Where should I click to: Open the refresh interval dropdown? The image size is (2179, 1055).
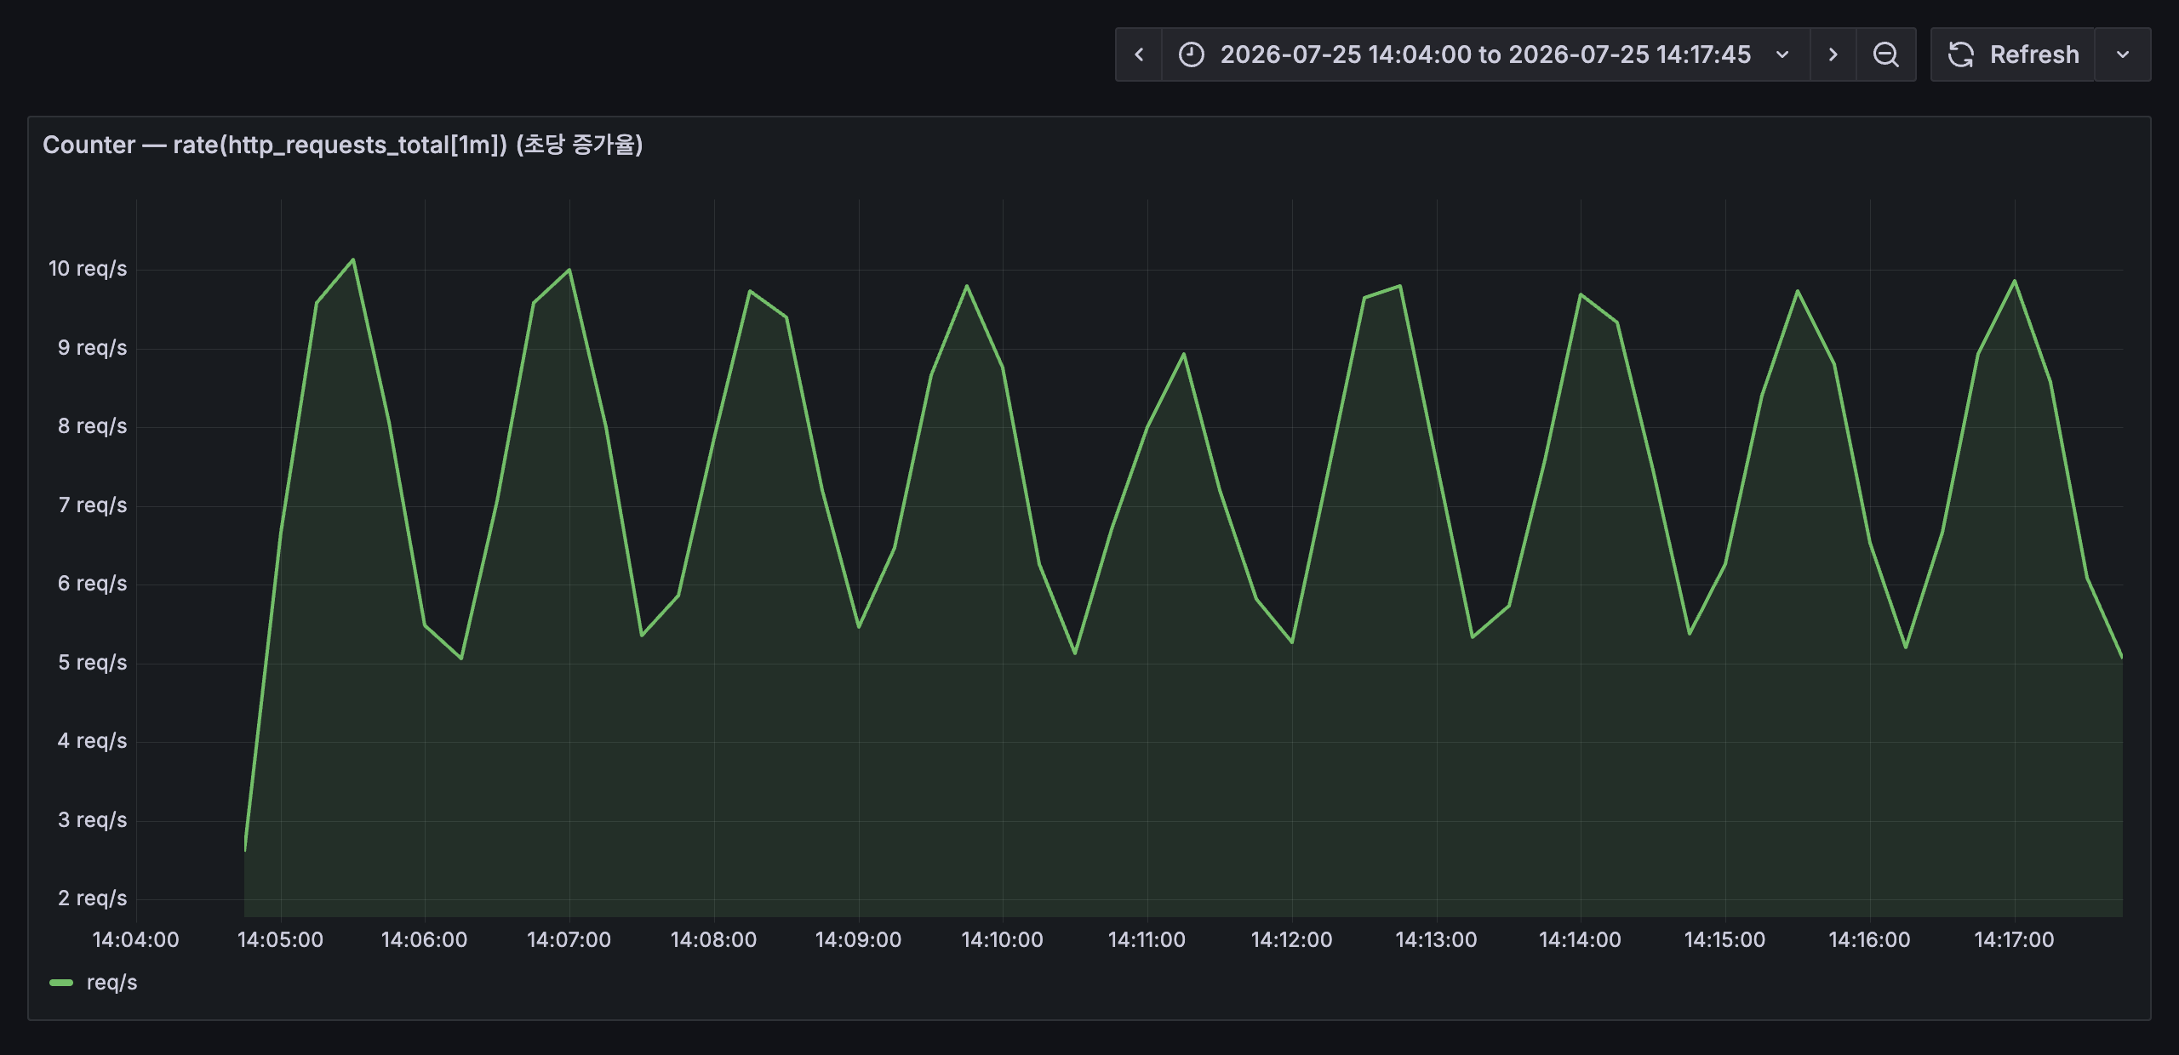coord(2122,54)
